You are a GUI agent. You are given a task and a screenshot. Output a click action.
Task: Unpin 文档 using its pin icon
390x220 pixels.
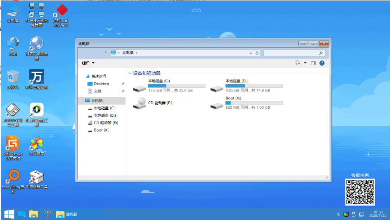pos(123,91)
